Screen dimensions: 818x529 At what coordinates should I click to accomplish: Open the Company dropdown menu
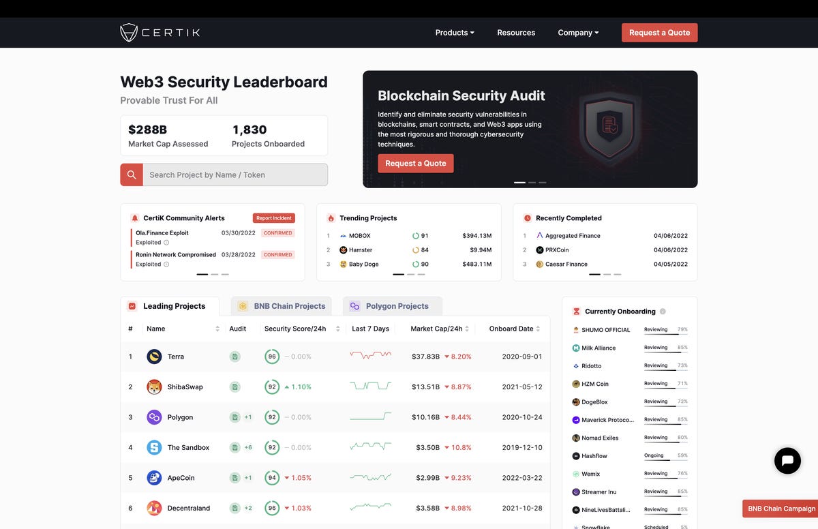pyautogui.click(x=578, y=33)
